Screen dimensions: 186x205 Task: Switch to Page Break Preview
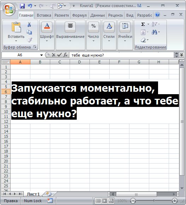click(111, 201)
